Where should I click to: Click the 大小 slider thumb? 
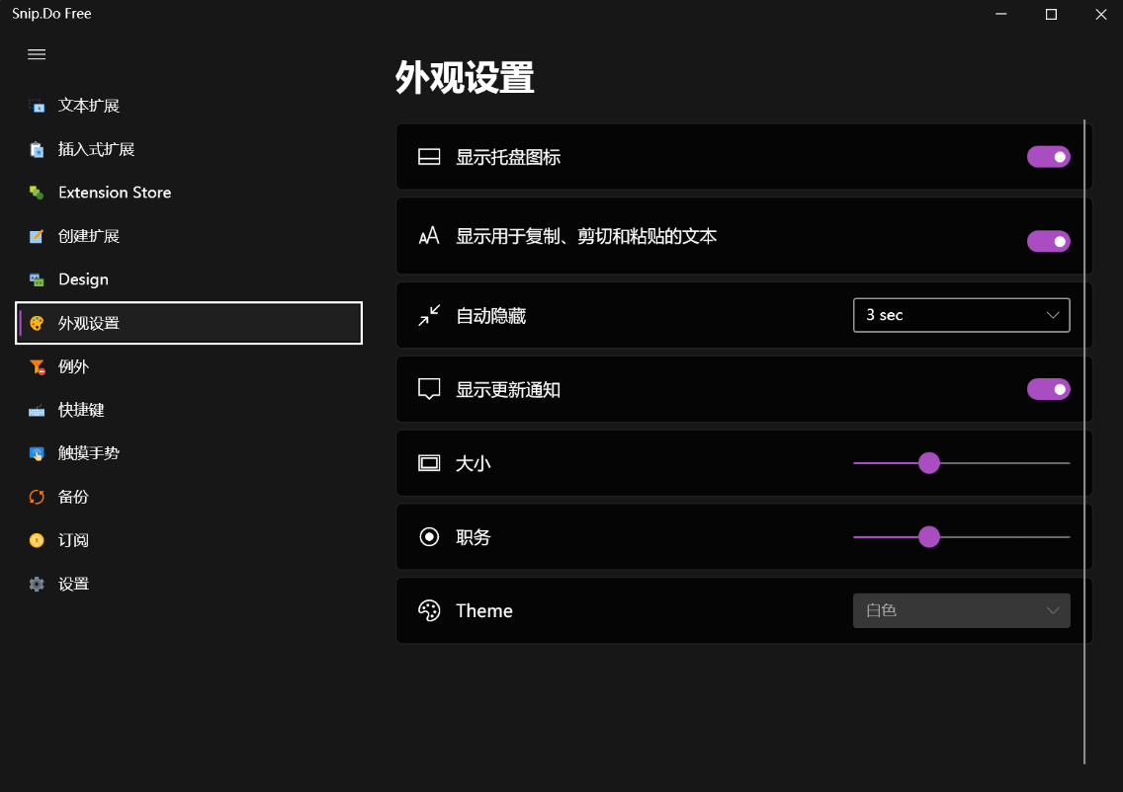929,463
